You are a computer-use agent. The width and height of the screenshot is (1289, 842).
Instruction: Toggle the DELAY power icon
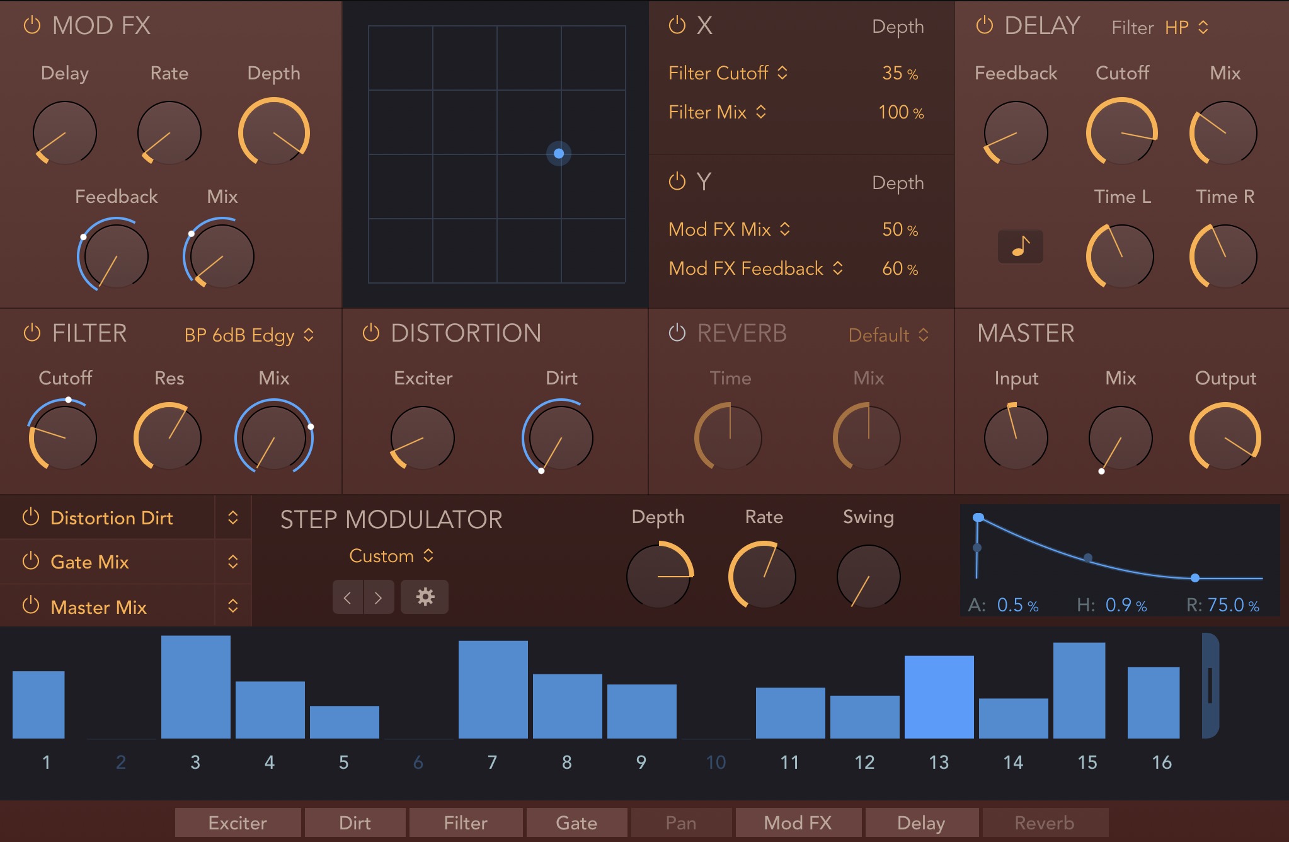[984, 26]
